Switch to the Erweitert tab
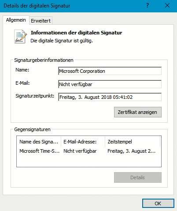177x211 pixels. click(x=41, y=21)
